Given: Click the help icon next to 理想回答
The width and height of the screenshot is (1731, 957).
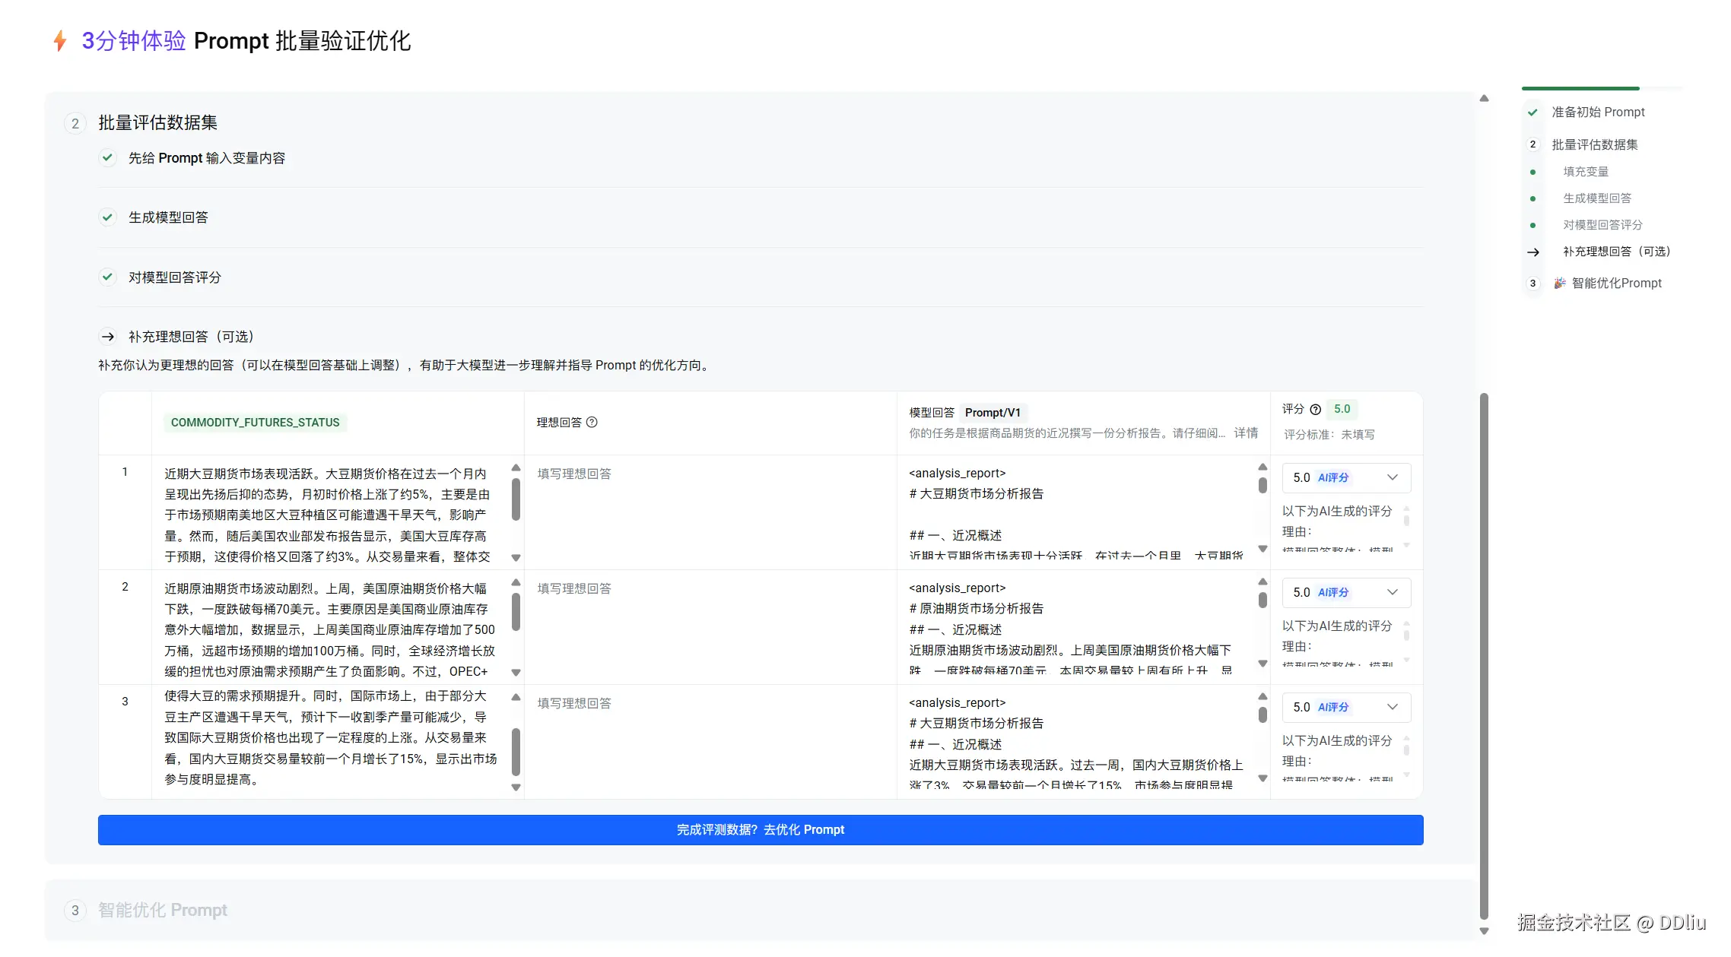Looking at the screenshot, I should [592, 423].
